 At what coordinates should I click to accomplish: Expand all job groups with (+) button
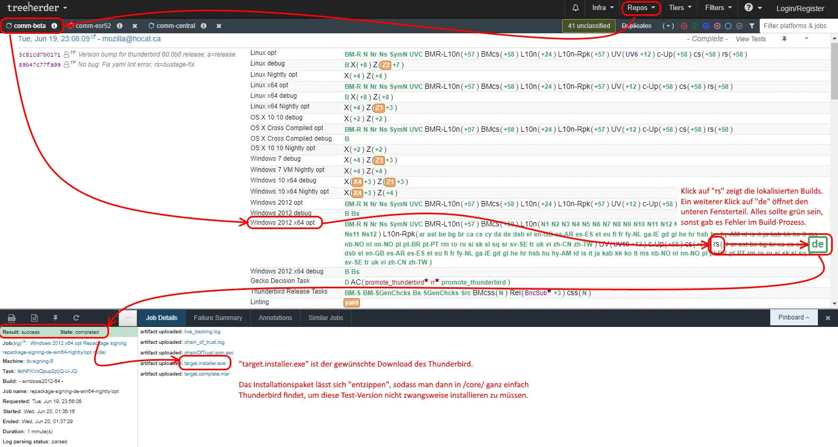tap(668, 25)
